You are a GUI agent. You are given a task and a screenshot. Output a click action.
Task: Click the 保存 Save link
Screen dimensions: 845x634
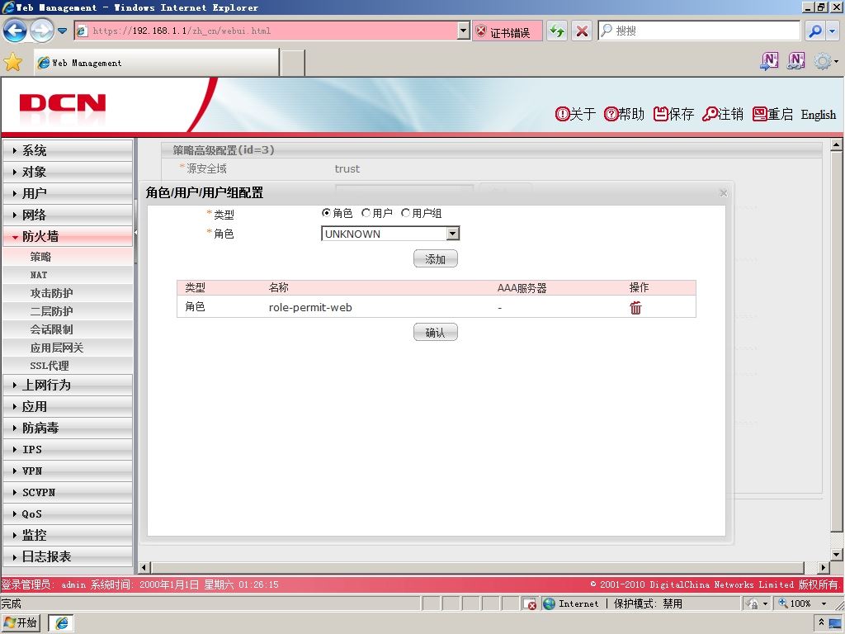(673, 114)
